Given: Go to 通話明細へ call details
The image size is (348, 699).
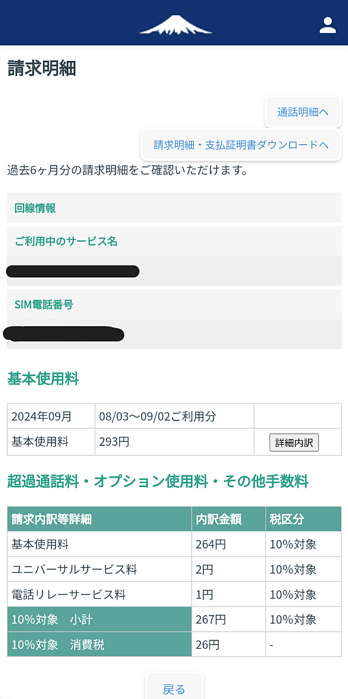Looking at the screenshot, I should tap(303, 112).
